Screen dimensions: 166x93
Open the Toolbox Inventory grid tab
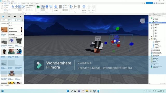tap(9, 17)
